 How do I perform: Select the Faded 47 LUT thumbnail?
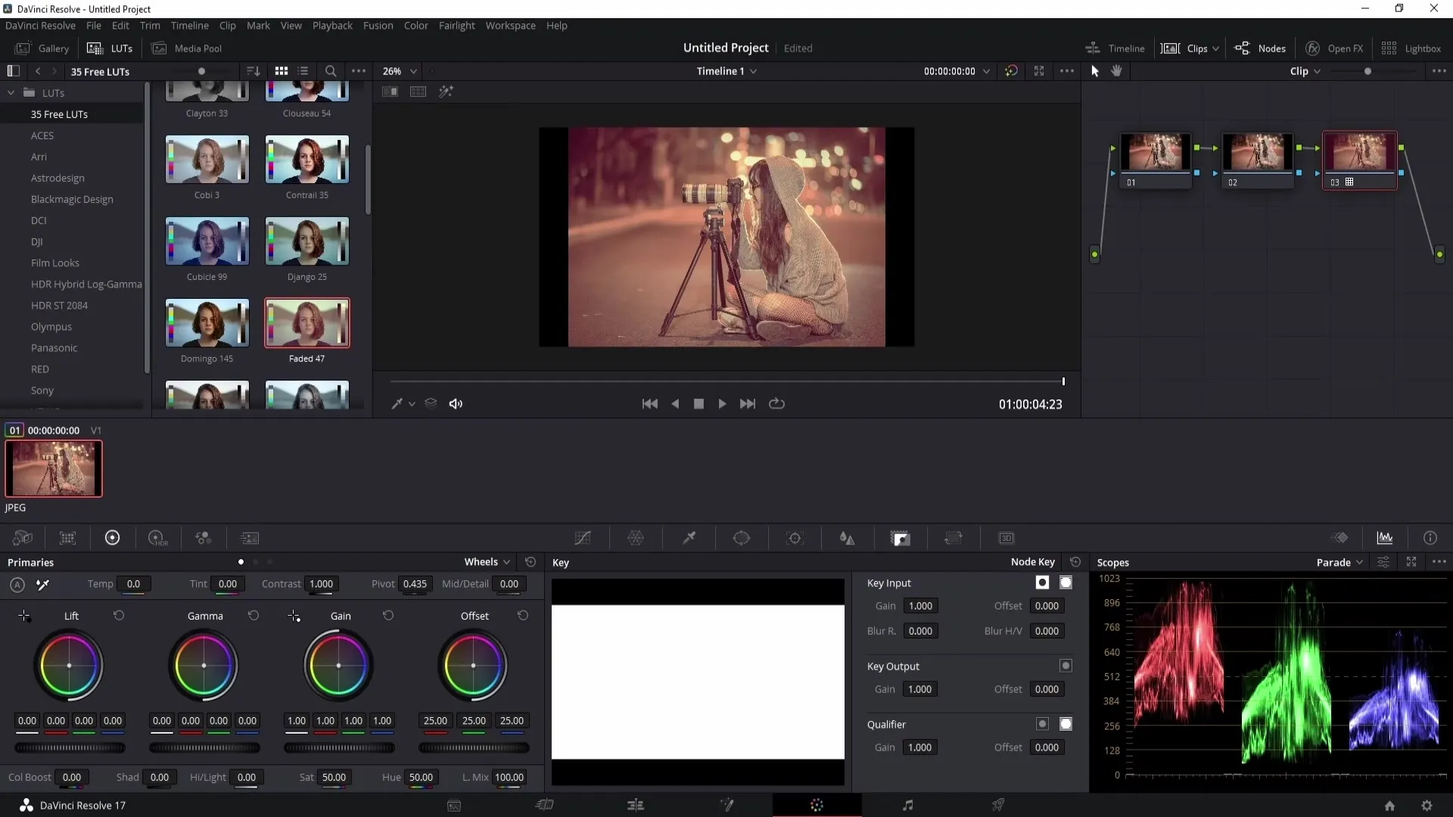[307, 325]
